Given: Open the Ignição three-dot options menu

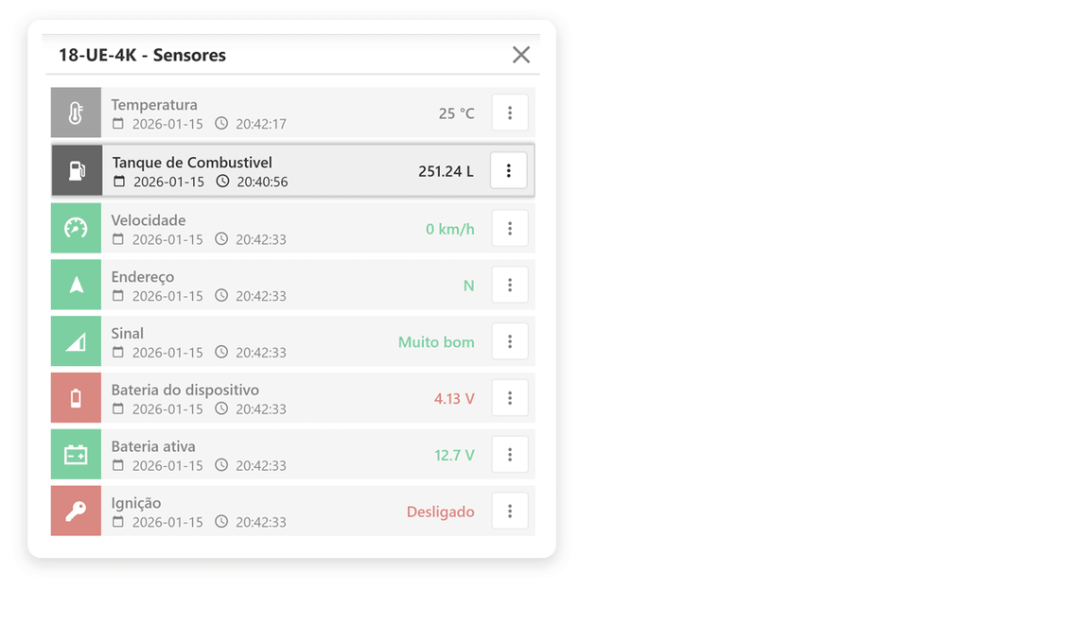Looking at the screenshot, I should coord(510,512).
